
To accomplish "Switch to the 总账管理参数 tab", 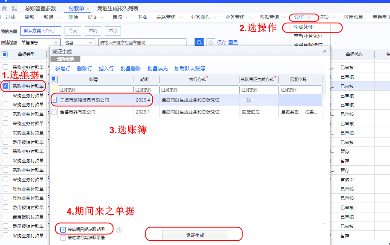I will click(x=40, y=9).
